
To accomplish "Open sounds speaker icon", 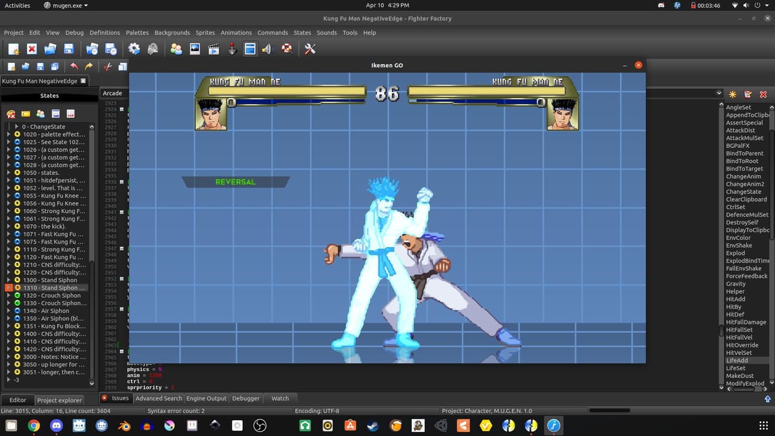I will 267,49.
